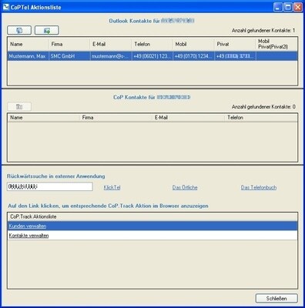Click the Outlook E-Mail column header
The image size is (305, 308).
[x=111, y=44]
